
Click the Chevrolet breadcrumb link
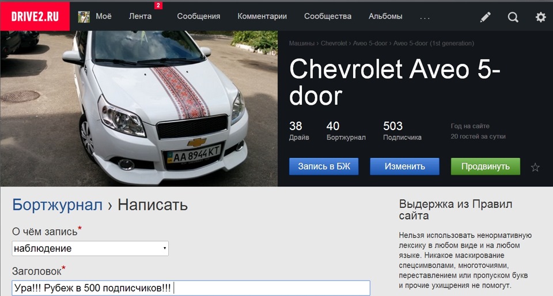(334, 43)
